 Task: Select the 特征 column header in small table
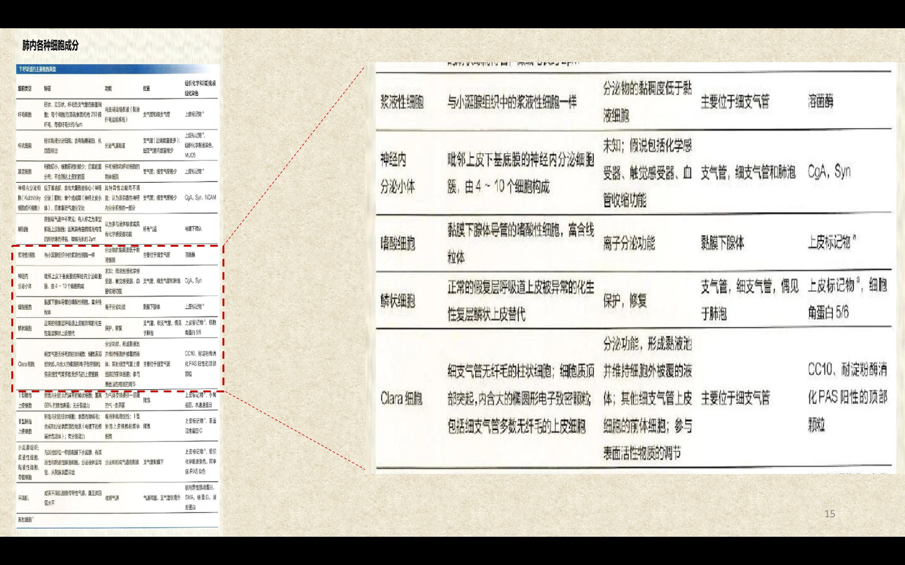click(x=48, y=89)
